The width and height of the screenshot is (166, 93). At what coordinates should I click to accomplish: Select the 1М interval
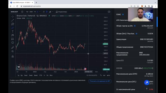coord(27,12)
